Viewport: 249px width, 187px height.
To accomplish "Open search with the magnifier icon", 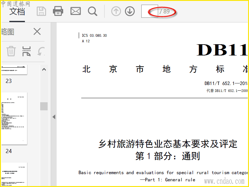I will pyautogui.click(x=92, y=12).
